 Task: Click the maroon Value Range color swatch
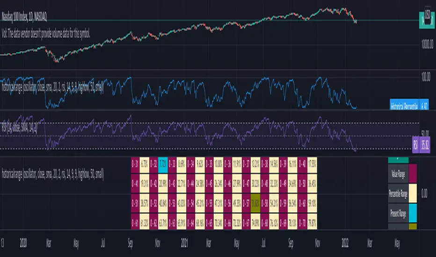pyautogui.click(x=413, y=174)
